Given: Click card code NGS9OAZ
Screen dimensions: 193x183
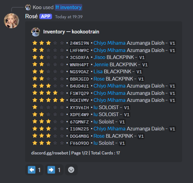Looking at the screenshot, I should [79, 72].
